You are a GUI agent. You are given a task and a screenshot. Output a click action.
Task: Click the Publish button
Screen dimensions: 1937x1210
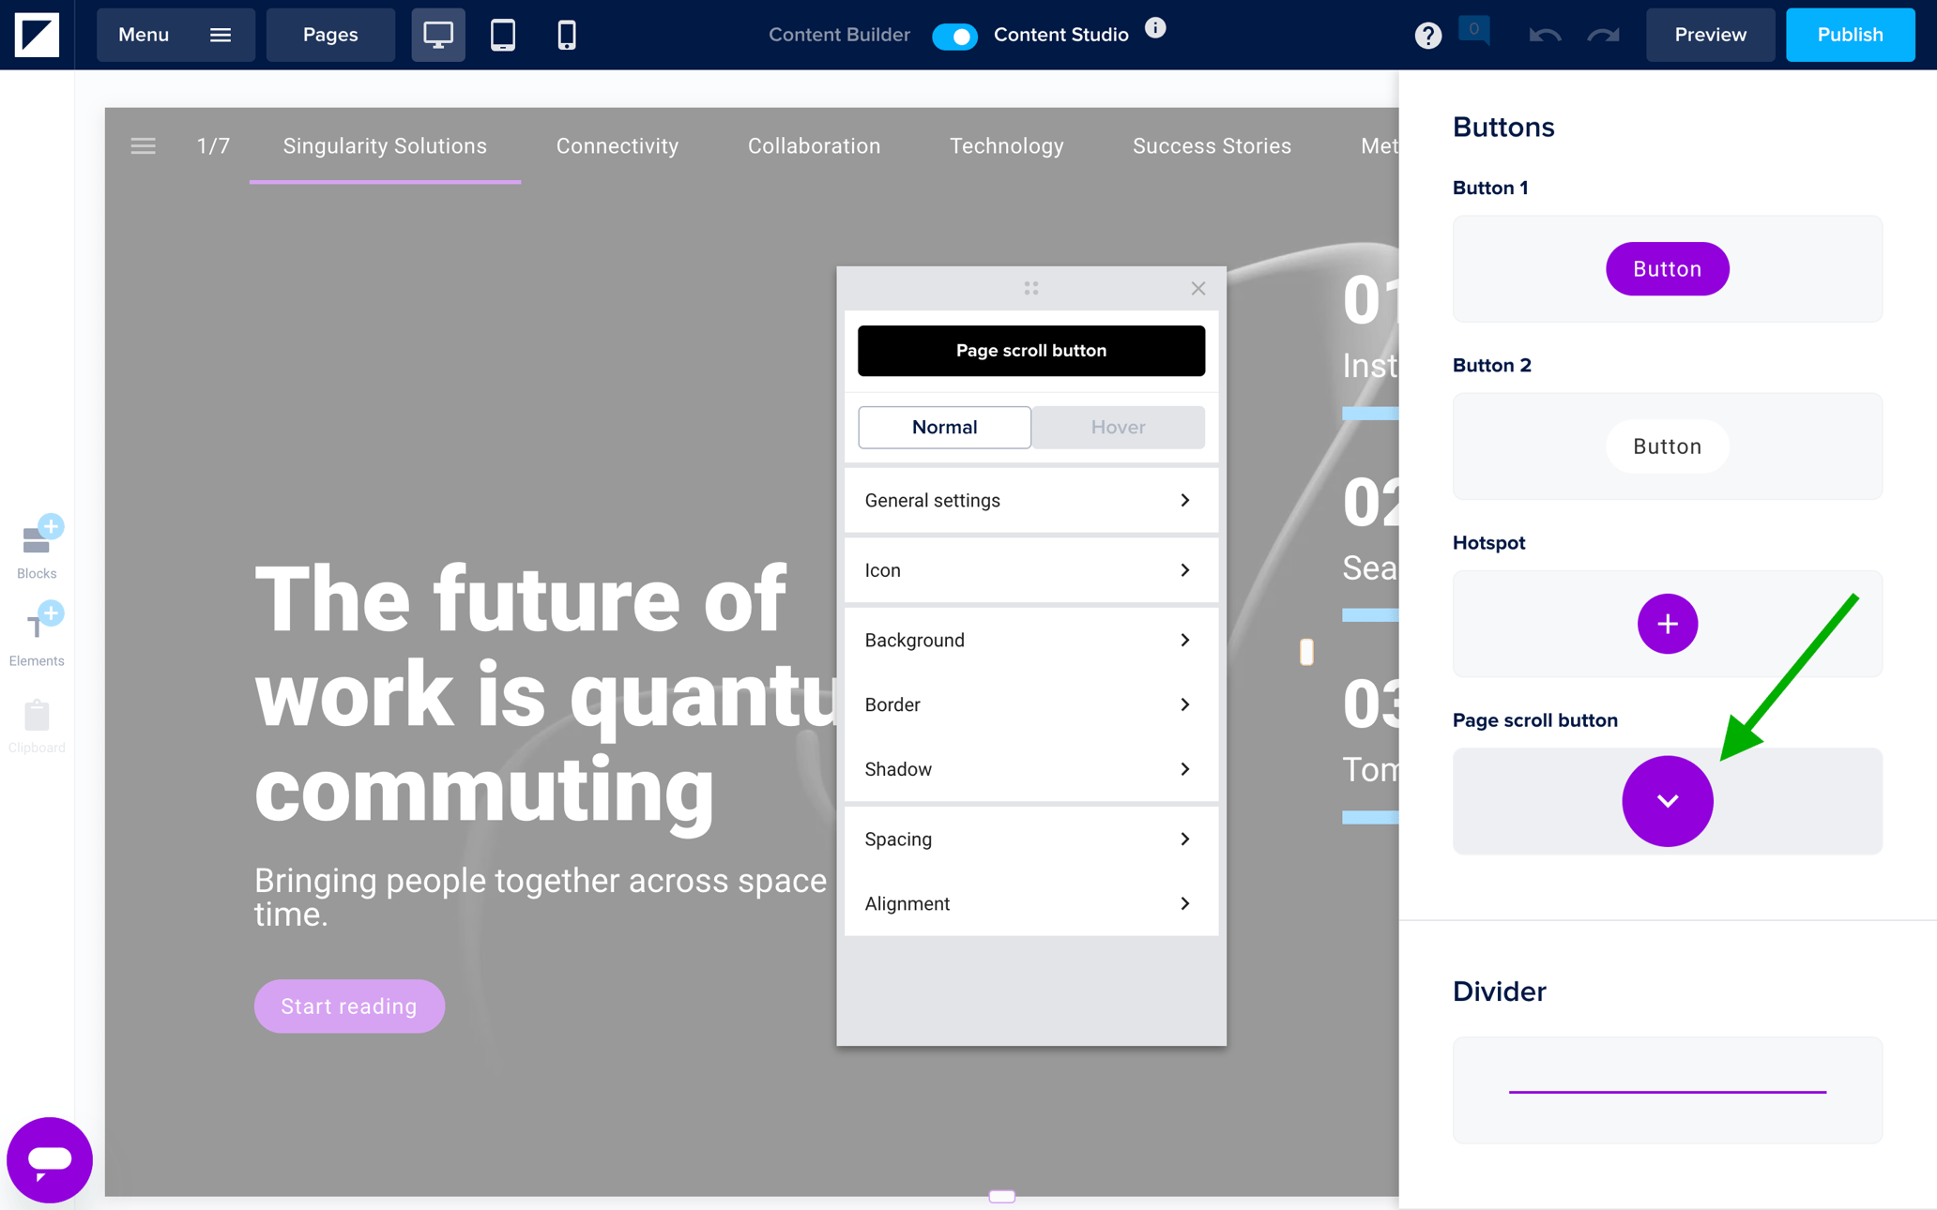coord(1850,35)
